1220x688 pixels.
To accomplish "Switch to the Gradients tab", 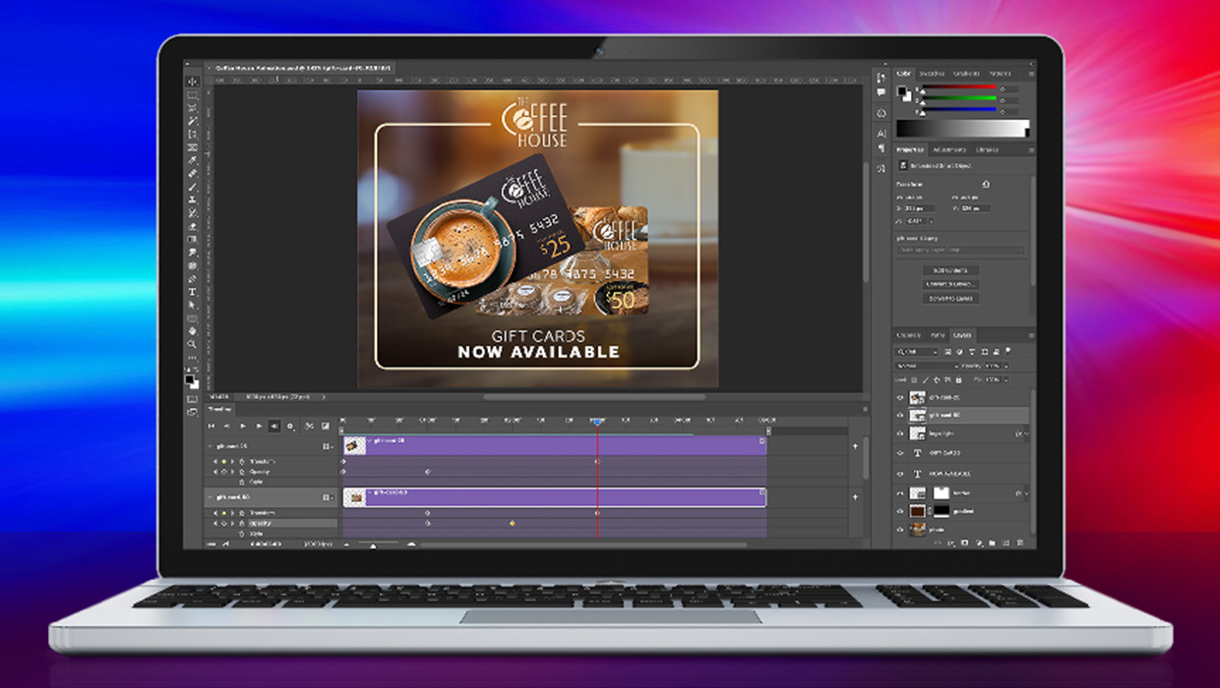I will click(966, 74).
